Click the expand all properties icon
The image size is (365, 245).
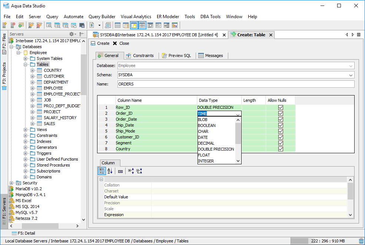[x=131, y=171]
